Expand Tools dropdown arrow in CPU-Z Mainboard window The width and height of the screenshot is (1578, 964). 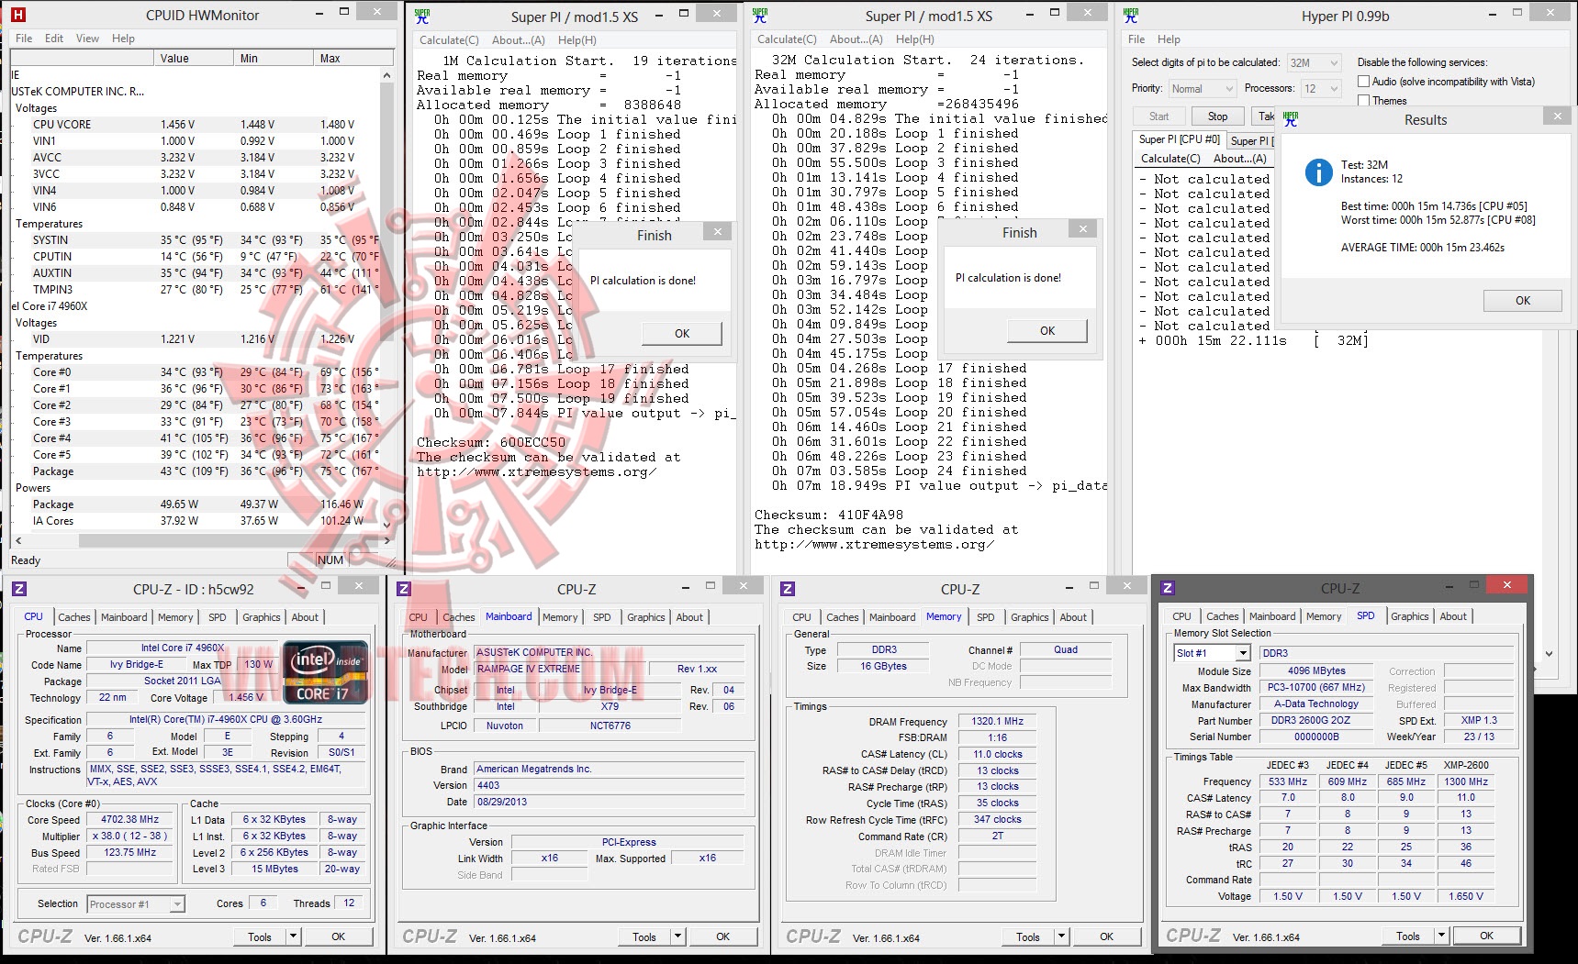click(x=677, y=936)
